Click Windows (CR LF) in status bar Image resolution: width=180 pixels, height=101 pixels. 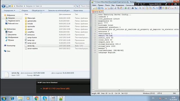click(149, 93)
